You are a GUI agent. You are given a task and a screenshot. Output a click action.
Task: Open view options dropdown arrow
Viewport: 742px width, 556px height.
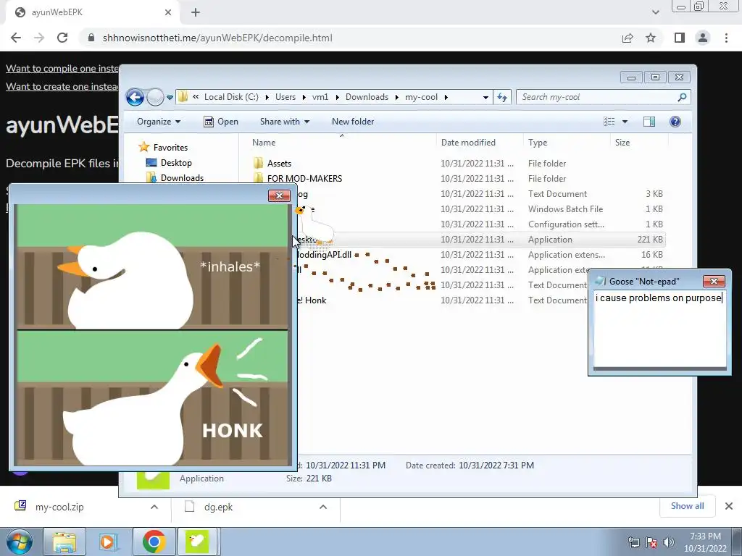[625, 122]
